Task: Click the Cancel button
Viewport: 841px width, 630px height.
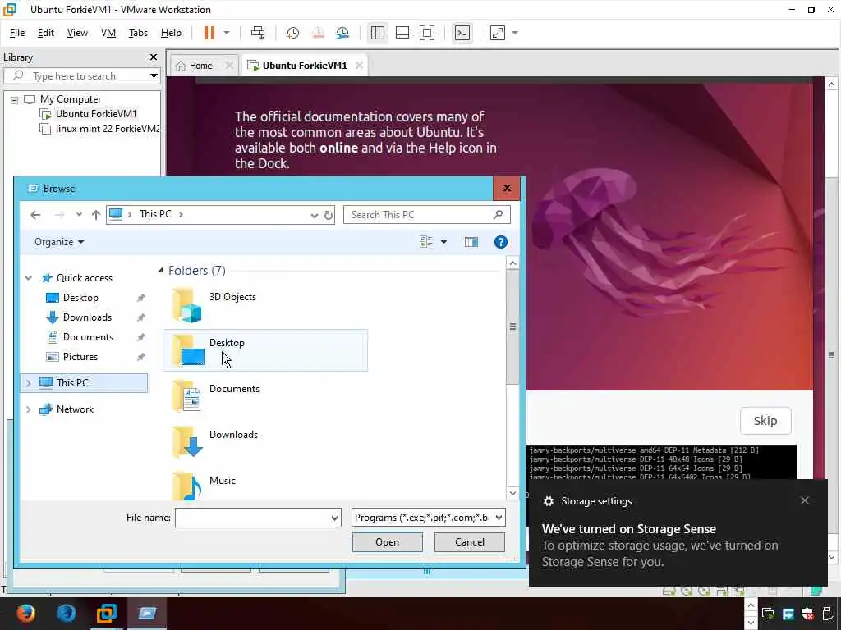Action: (x=469, y=542)
